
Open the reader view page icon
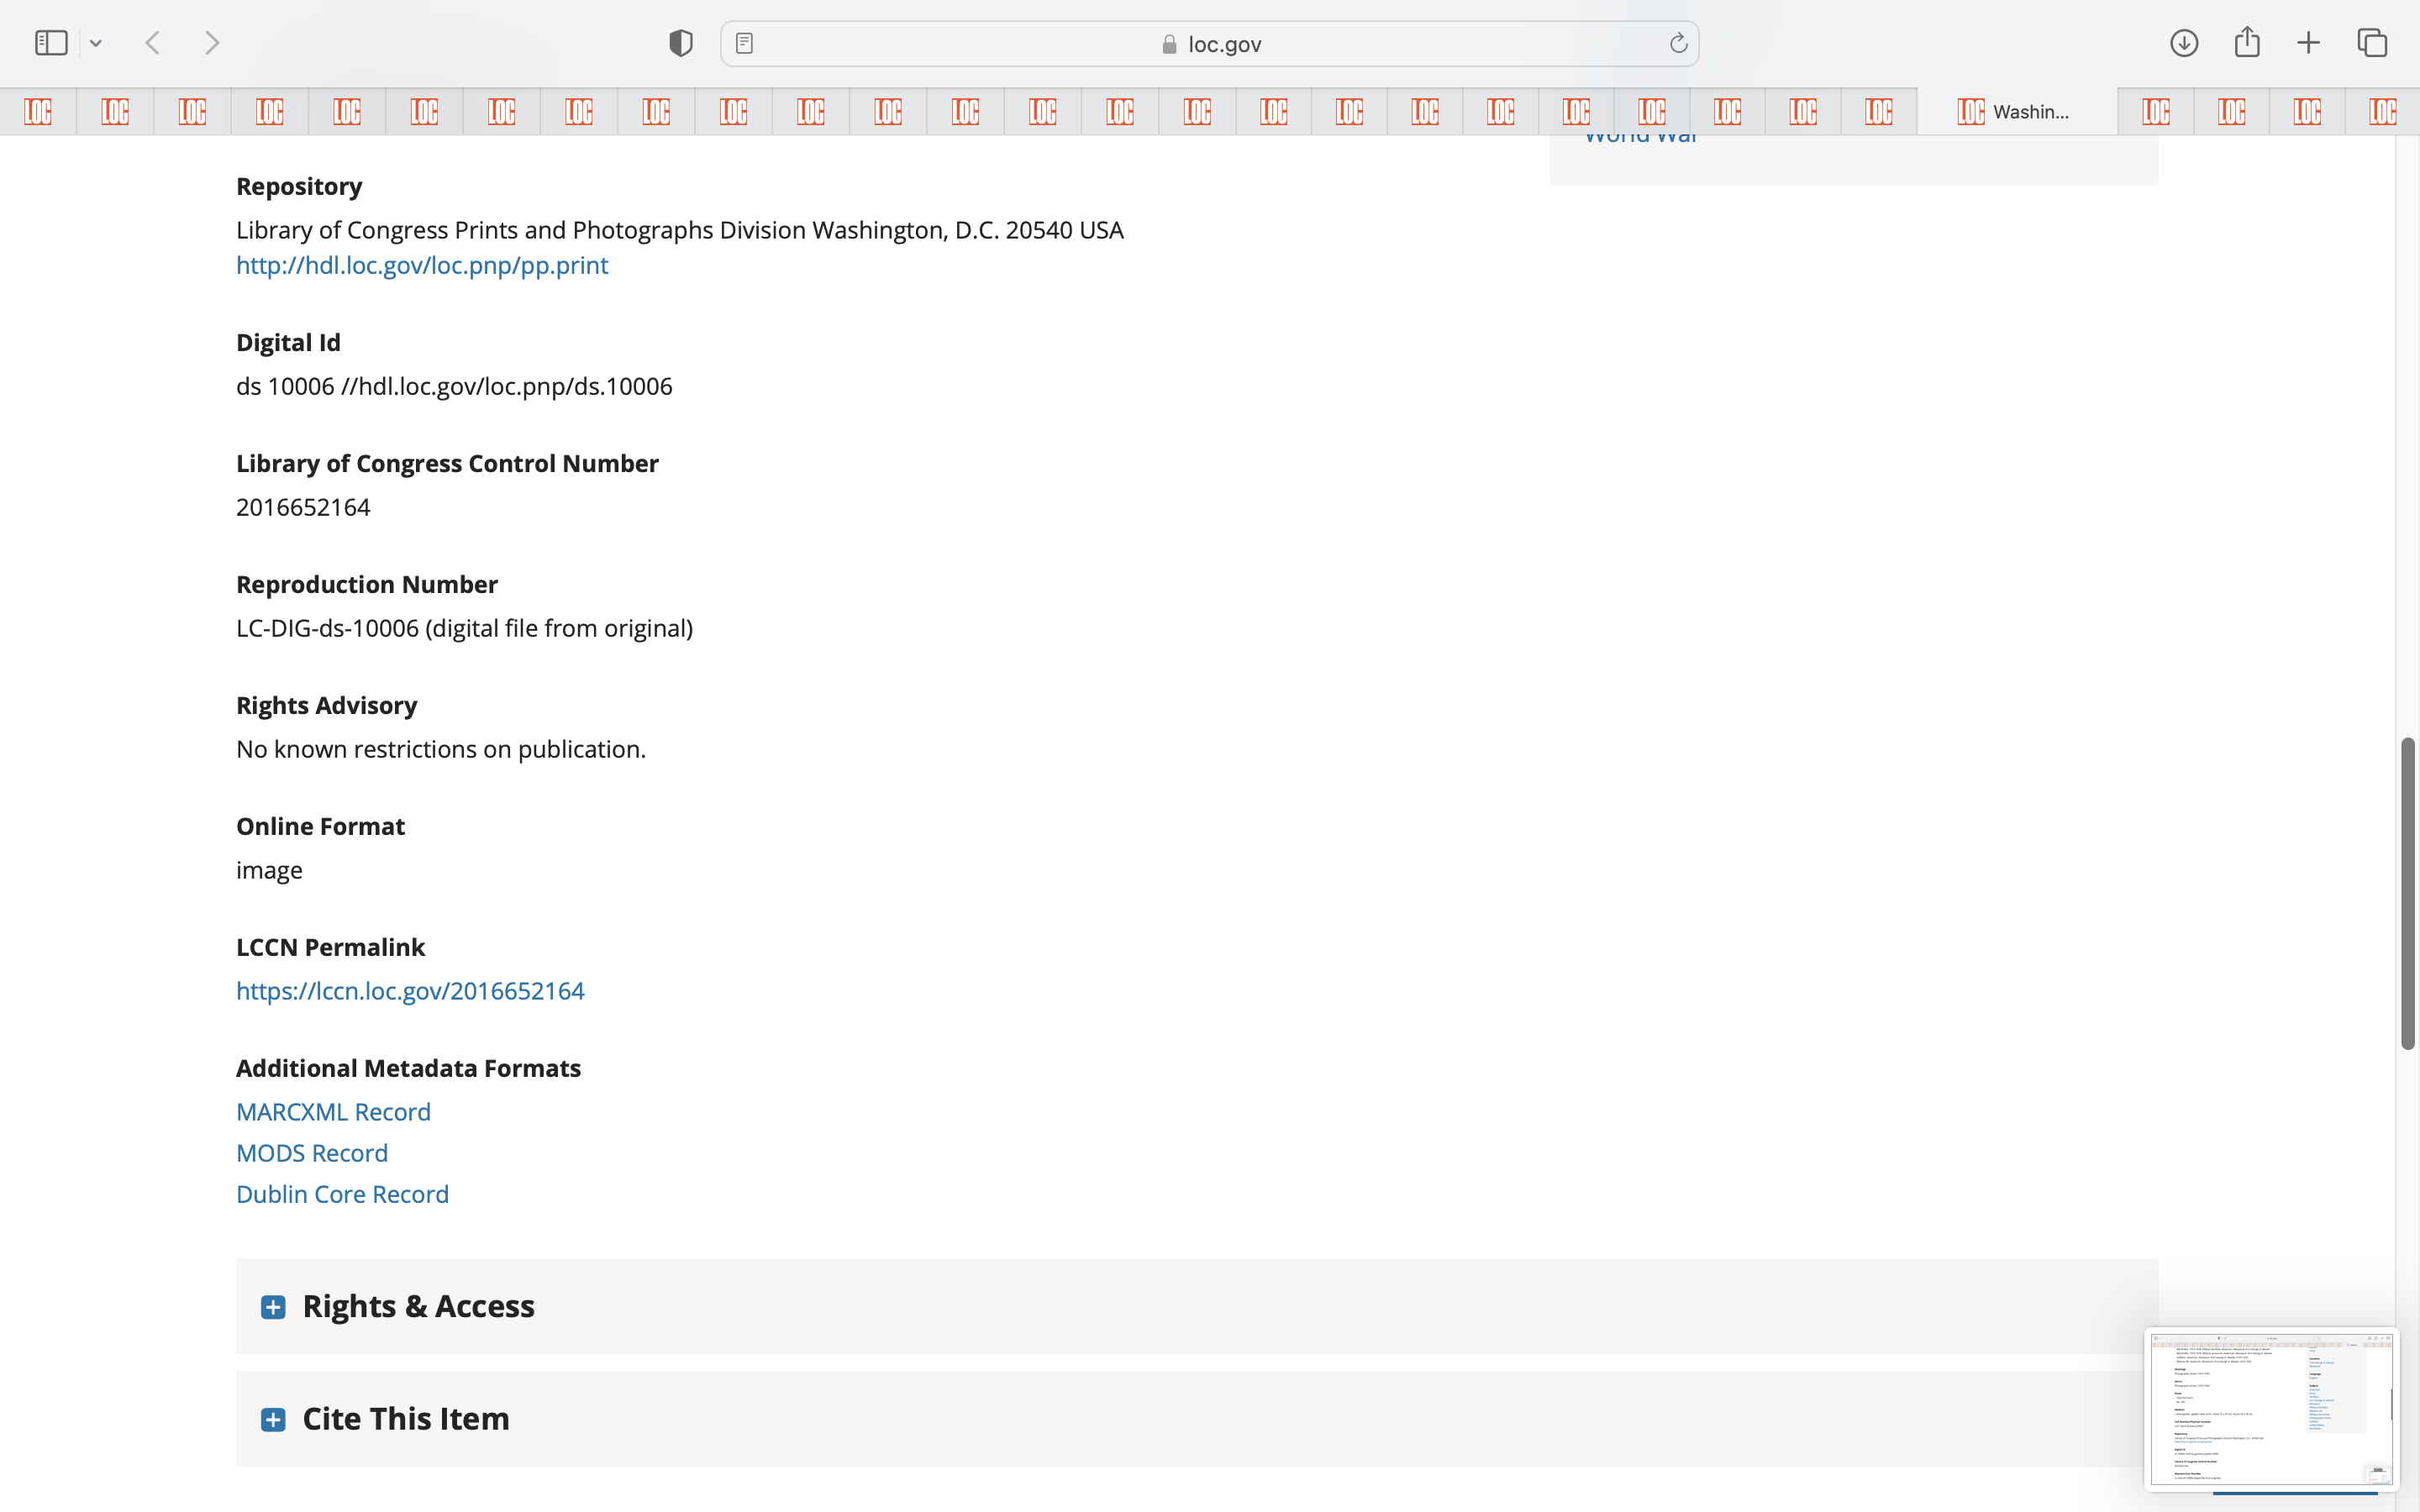pyautogui.click(x=744, y=43)
